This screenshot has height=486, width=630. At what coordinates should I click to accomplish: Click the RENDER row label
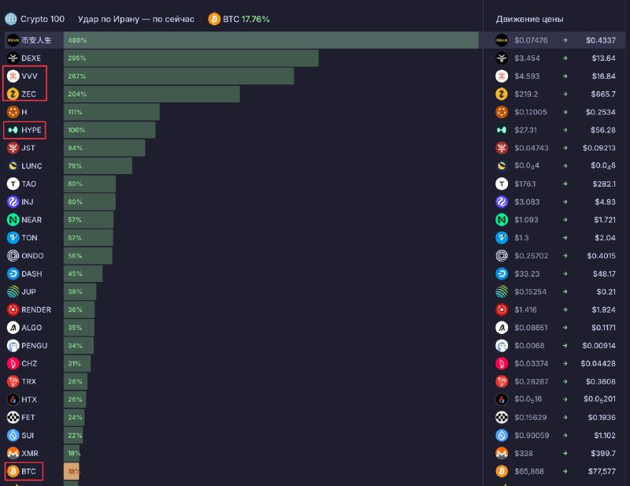coord(36,310)
